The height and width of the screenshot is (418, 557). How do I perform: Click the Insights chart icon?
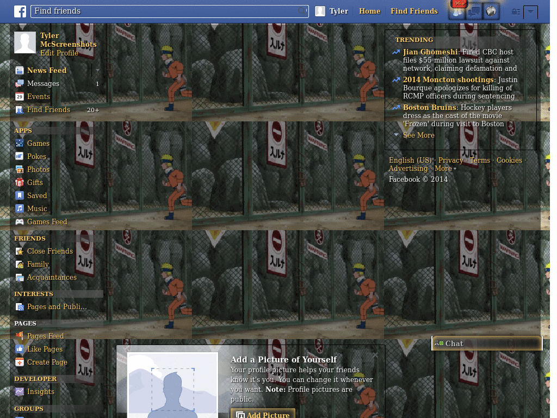click(20, 392)
